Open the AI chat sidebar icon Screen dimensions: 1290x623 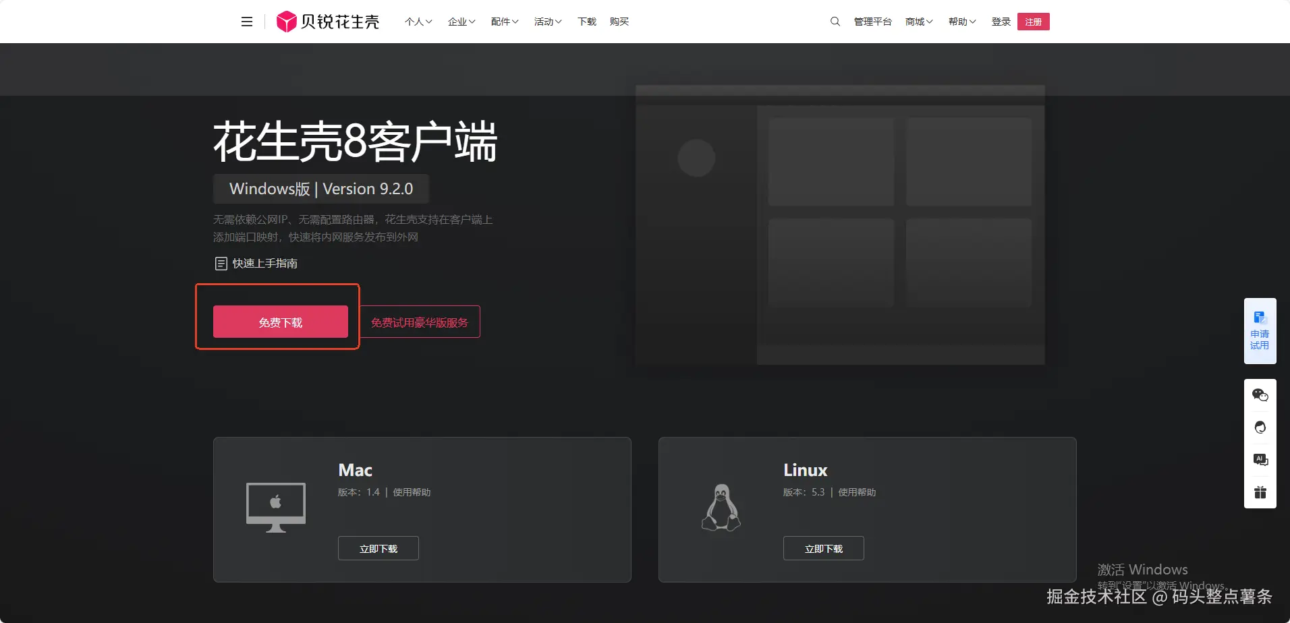[x=1260, y=460]
